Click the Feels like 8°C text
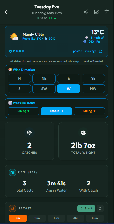Image resolution: width=114 pixels, height=224 pixels. click(x=32, y=39)
